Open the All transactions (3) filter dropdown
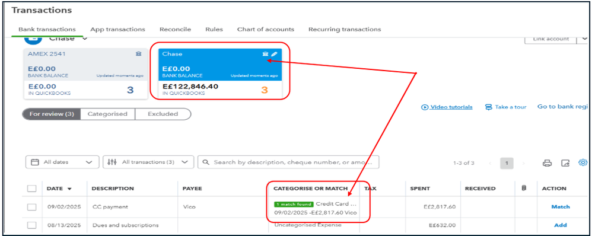This screenshot has height=236, width=592. pos(148,162)
